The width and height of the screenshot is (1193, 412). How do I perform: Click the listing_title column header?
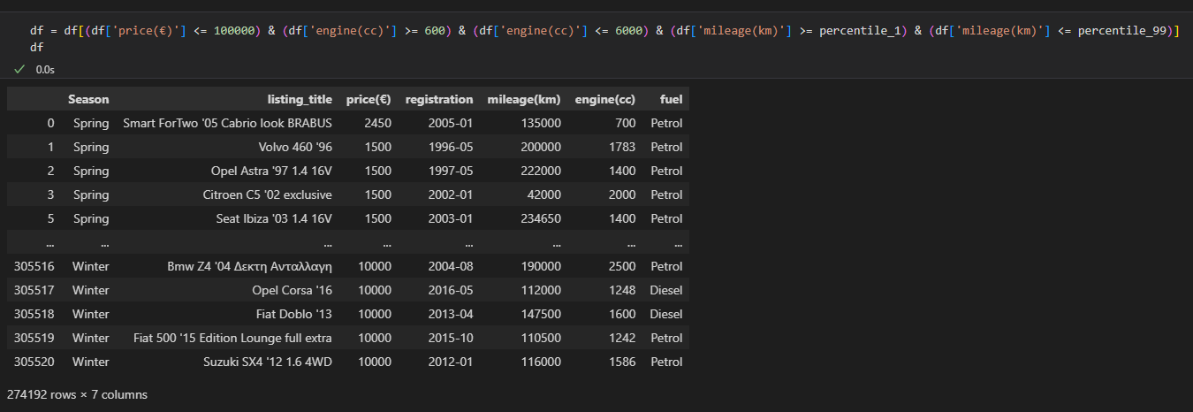click(300, 99)
